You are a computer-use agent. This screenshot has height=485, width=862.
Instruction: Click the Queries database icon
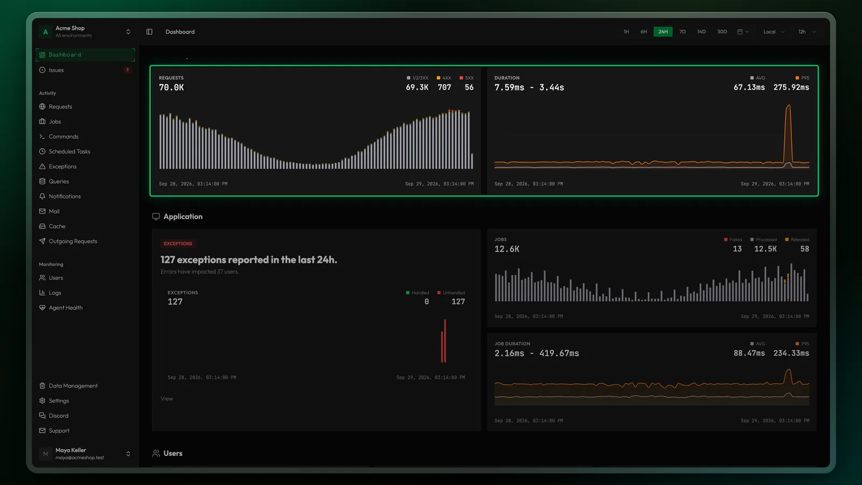coord(42,182)
